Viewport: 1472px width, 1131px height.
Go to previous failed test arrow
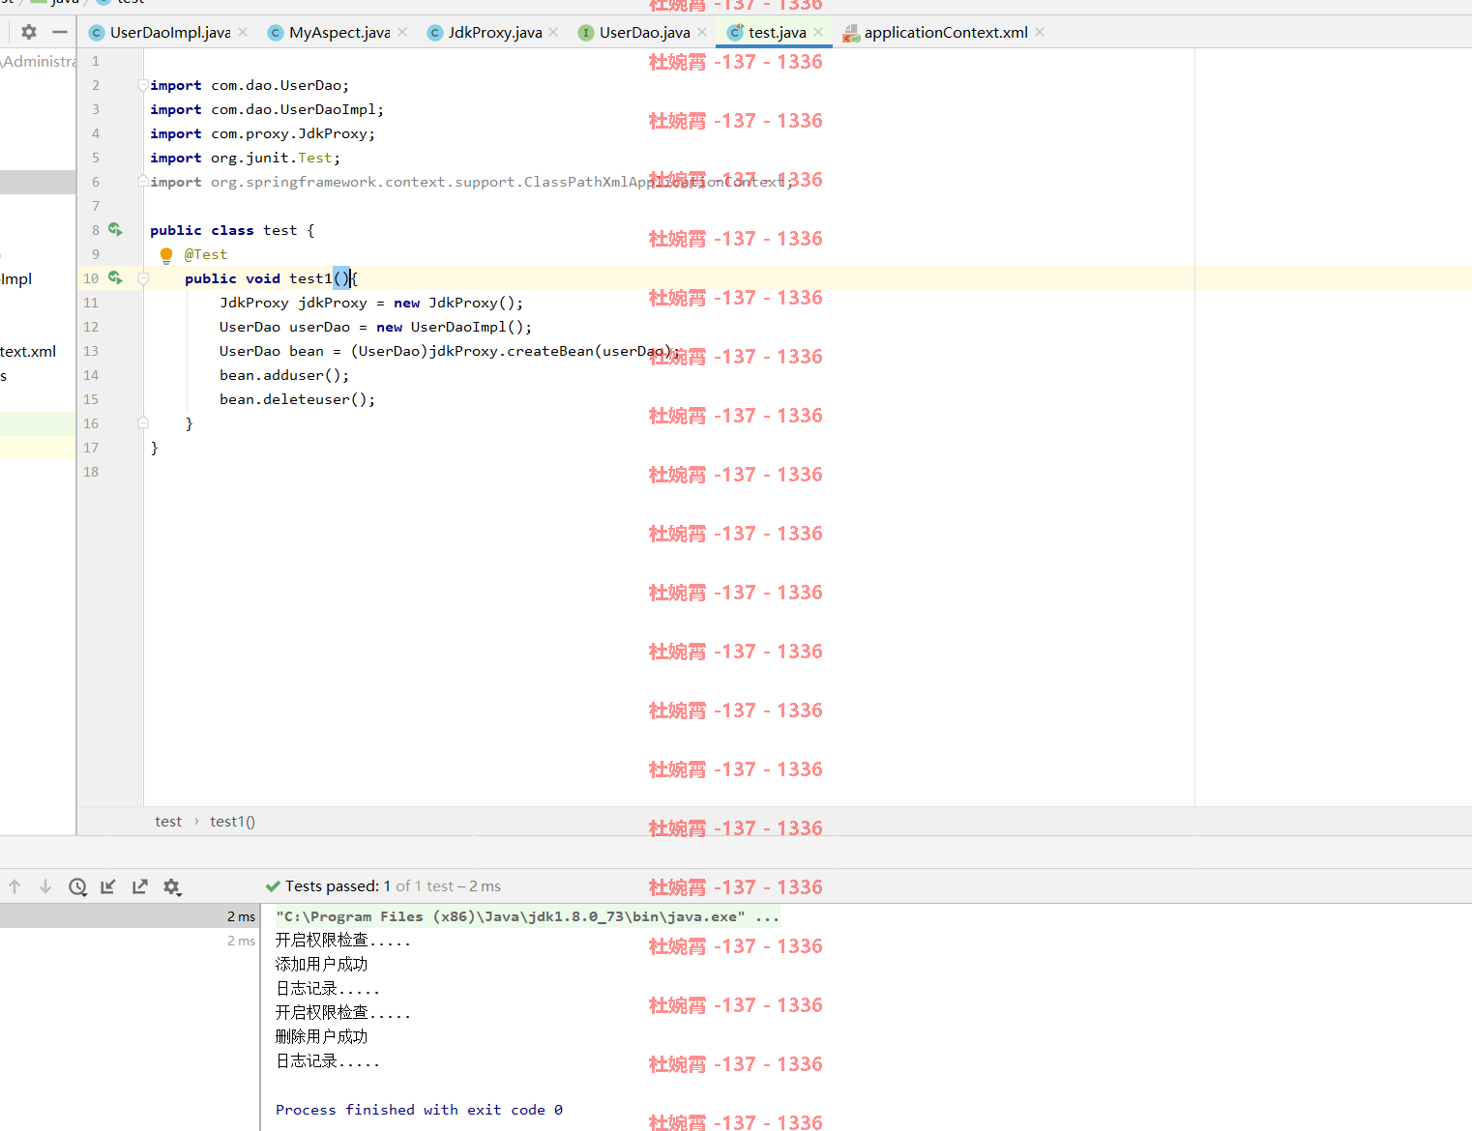[15, 886]
